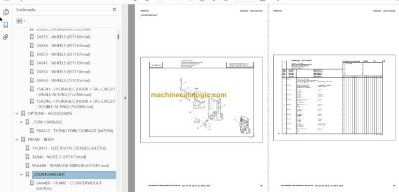Open 6AA450 - FRAME - COUNTERWEIGHT bookmark
399x192 pixels.
[x=69, y=186]
